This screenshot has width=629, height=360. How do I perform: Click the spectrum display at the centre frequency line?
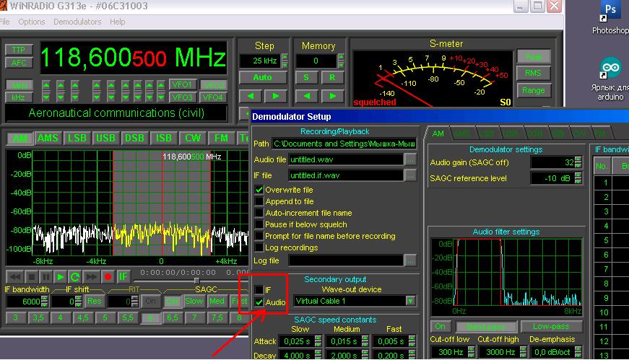(162, 204)
